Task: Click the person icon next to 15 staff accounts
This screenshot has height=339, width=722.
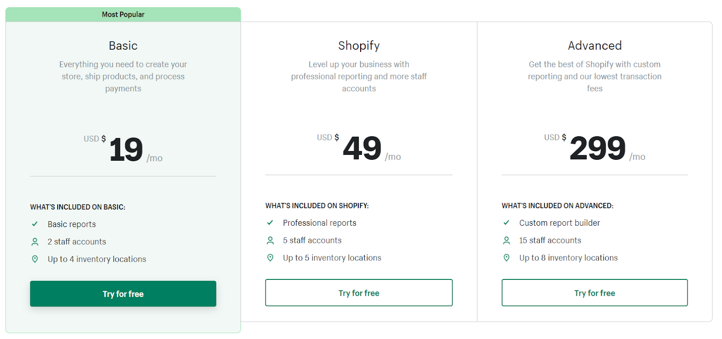Action: 506,240
